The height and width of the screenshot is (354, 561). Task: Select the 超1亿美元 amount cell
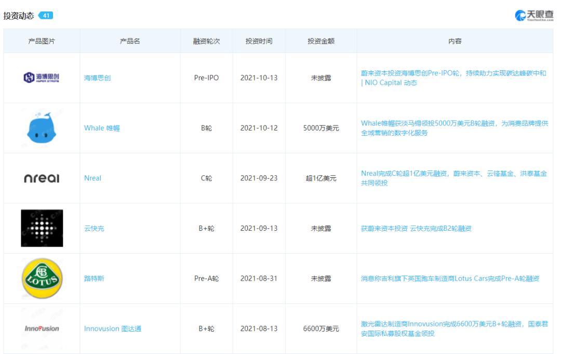321,178
